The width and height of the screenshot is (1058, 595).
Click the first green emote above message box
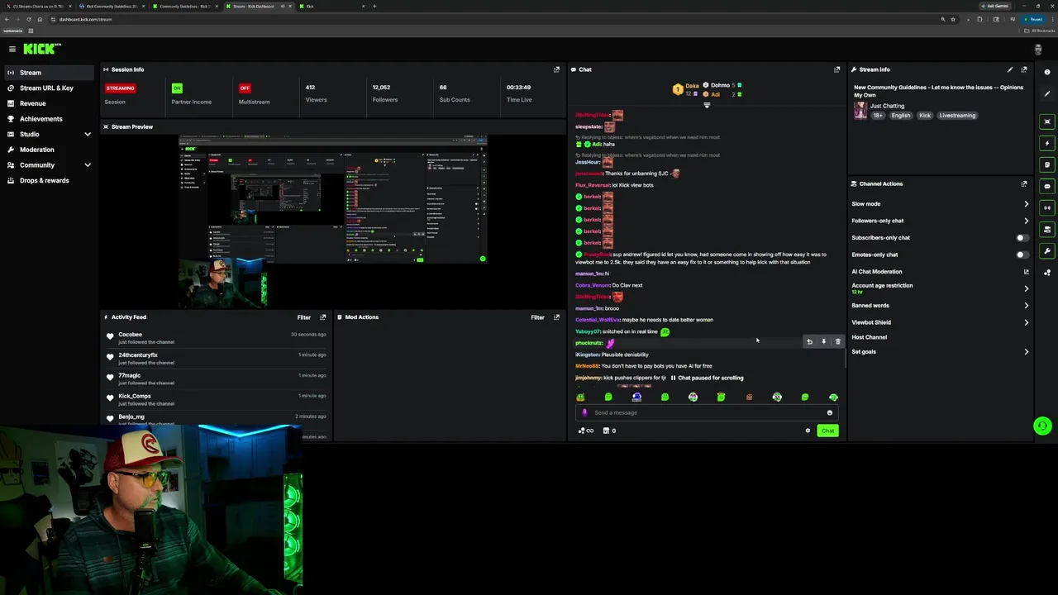[x=580, y=397]
